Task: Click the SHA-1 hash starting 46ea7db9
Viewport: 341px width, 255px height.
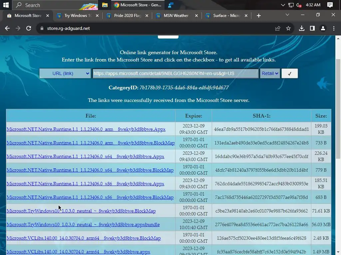Action: tap(261, 129)
